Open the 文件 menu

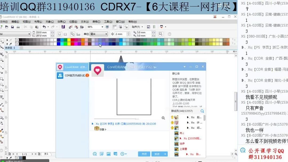[x=4, y=22]
